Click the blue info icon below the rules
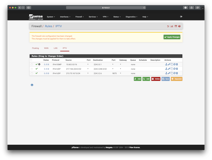 pos(32,85)
